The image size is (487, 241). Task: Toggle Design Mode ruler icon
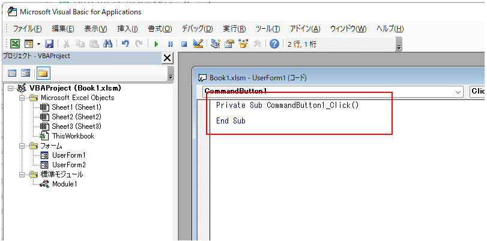tap(198, 44)
